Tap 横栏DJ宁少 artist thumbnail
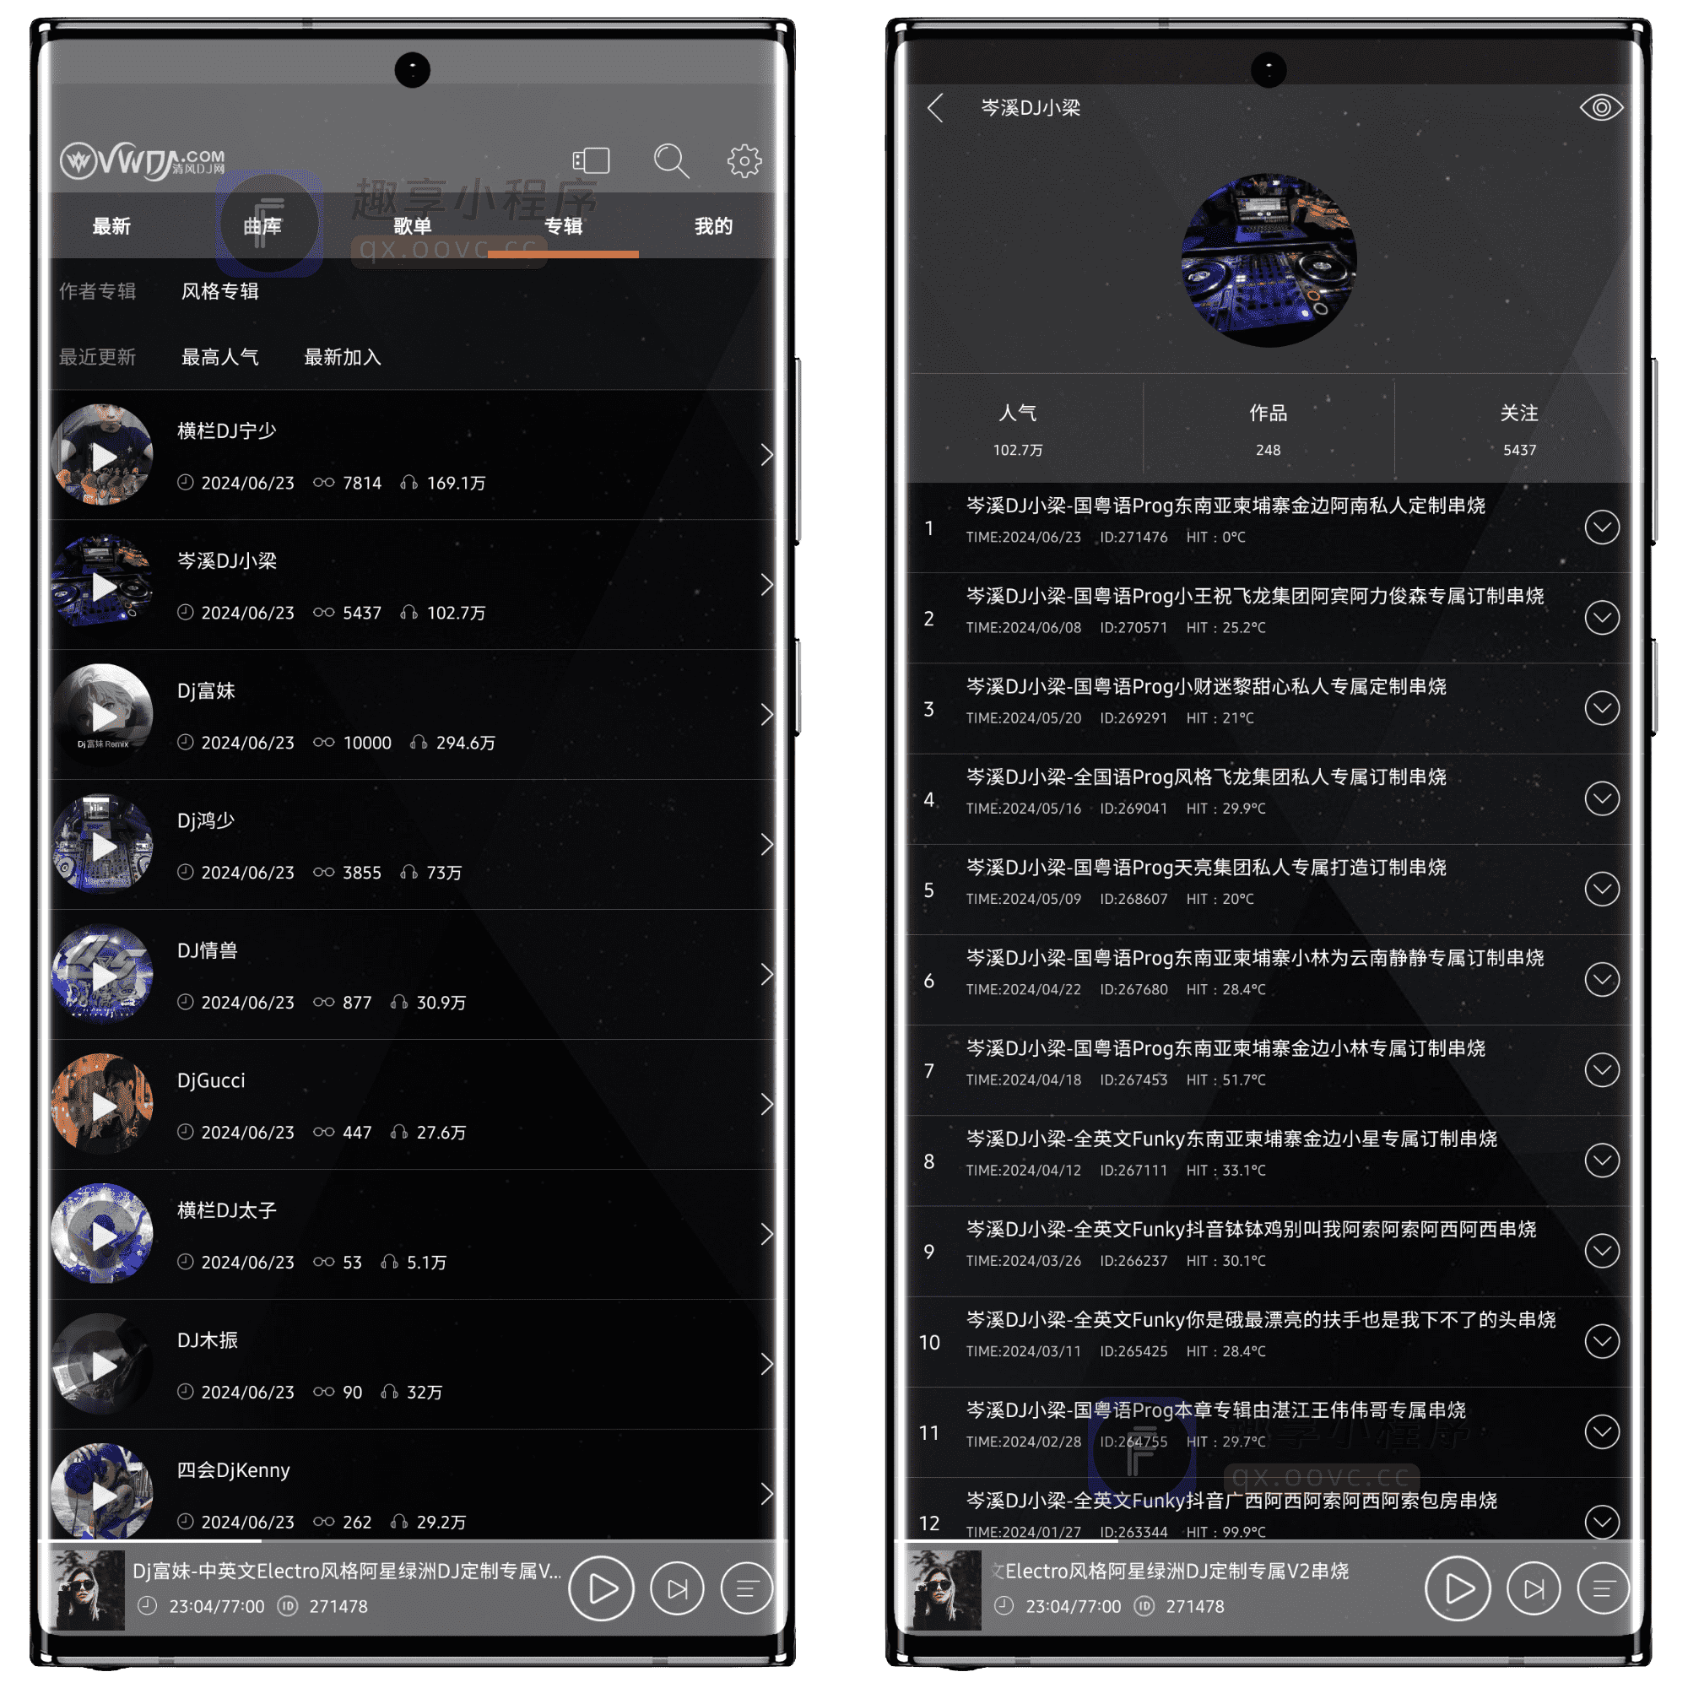Image resolution: width=1688 pixels, height=1688 pixels. coord(104,463)
